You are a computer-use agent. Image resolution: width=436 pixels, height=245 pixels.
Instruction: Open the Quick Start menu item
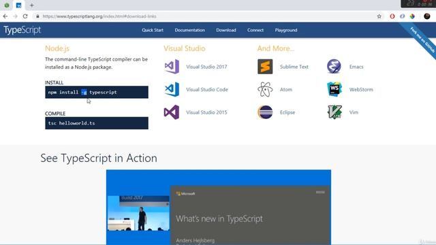coord(153,30)
